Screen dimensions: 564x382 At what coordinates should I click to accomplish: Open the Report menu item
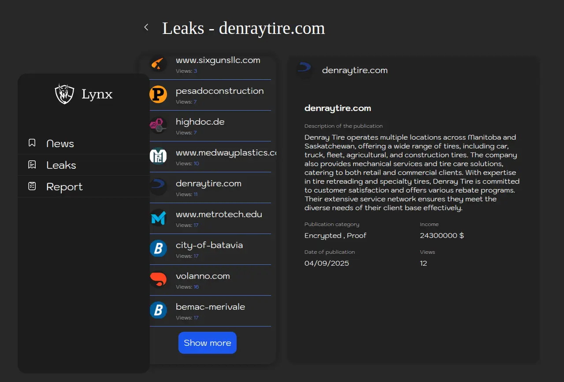coord(64,187)
